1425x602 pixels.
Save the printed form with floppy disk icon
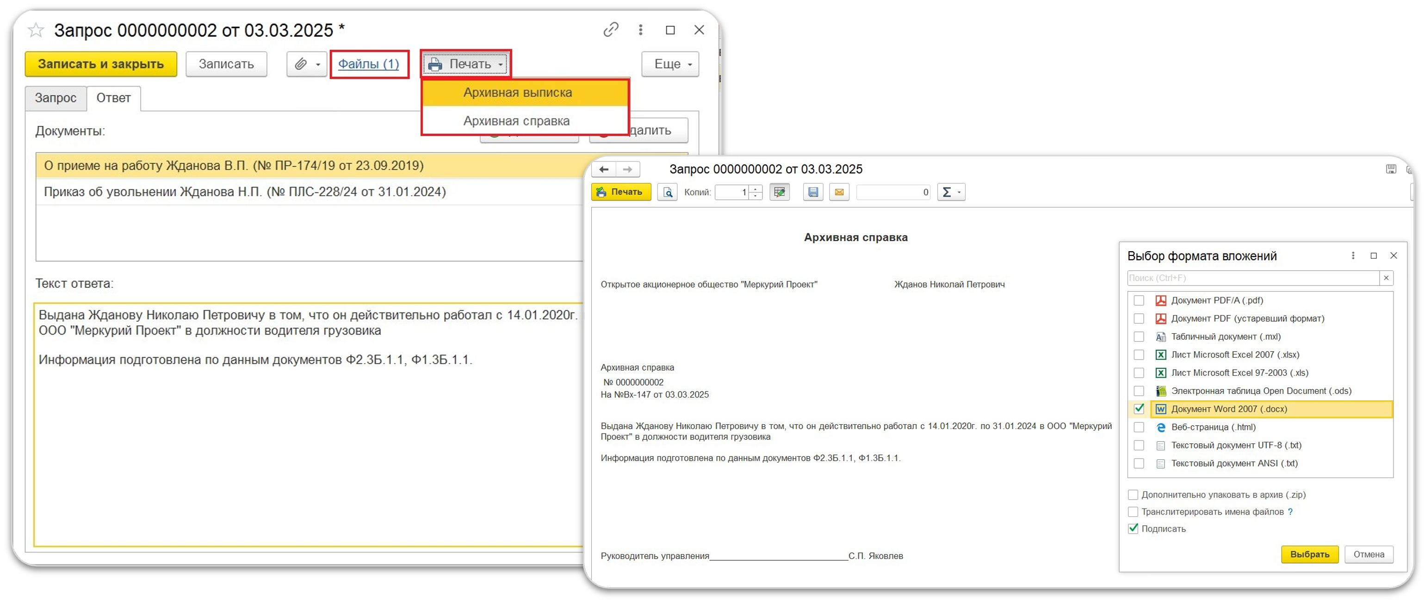coord(813,192)
